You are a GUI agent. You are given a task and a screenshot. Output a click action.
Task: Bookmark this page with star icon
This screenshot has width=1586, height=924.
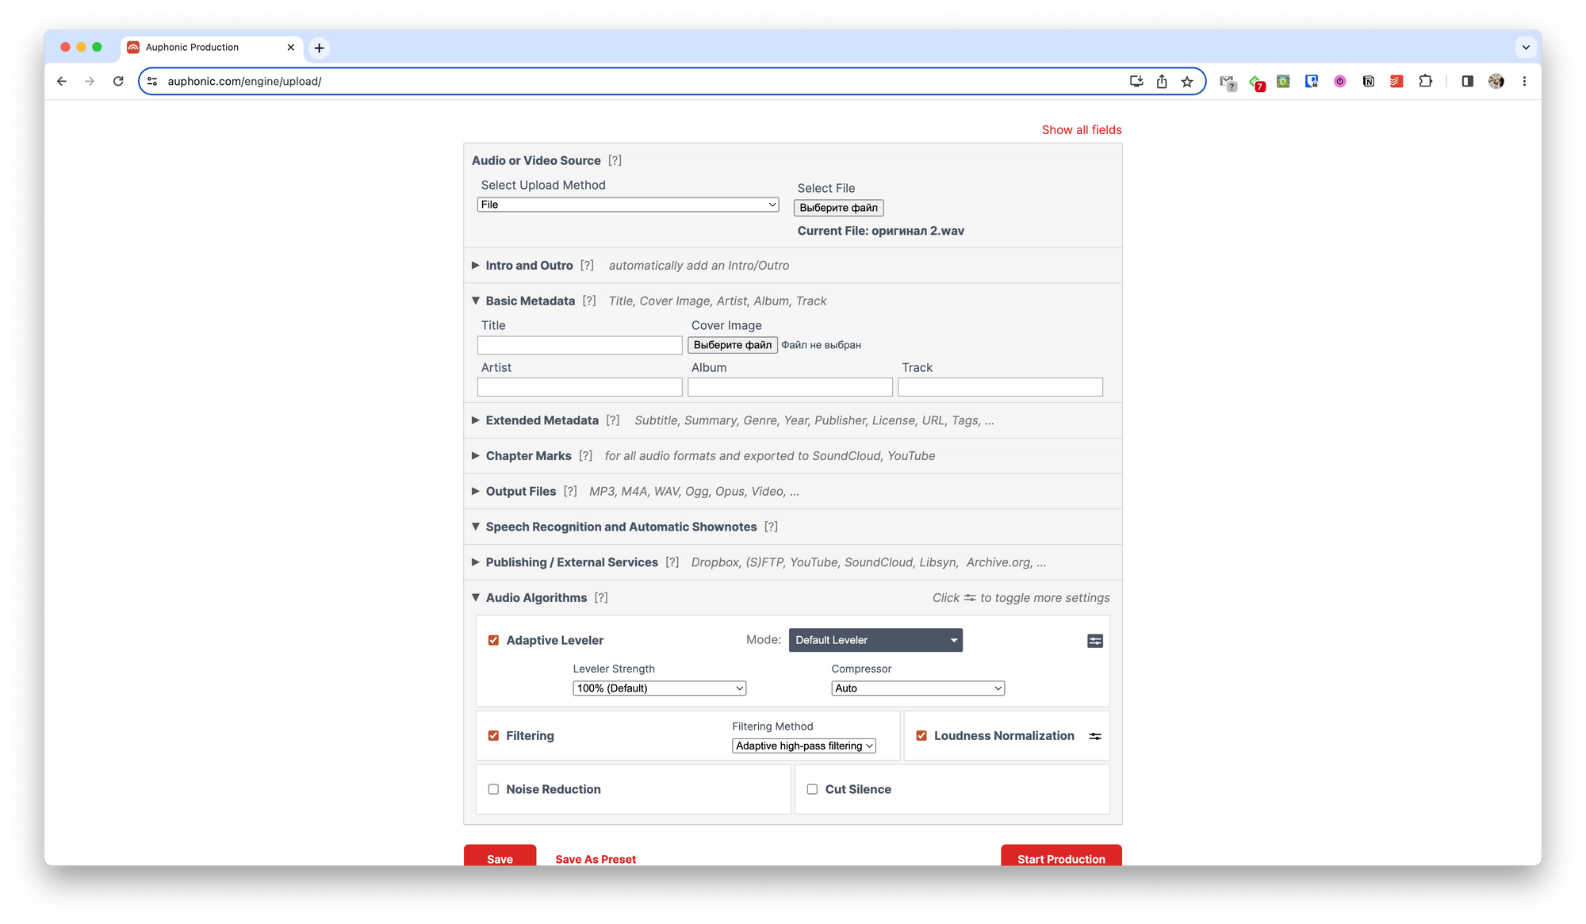click(1186, 82)
